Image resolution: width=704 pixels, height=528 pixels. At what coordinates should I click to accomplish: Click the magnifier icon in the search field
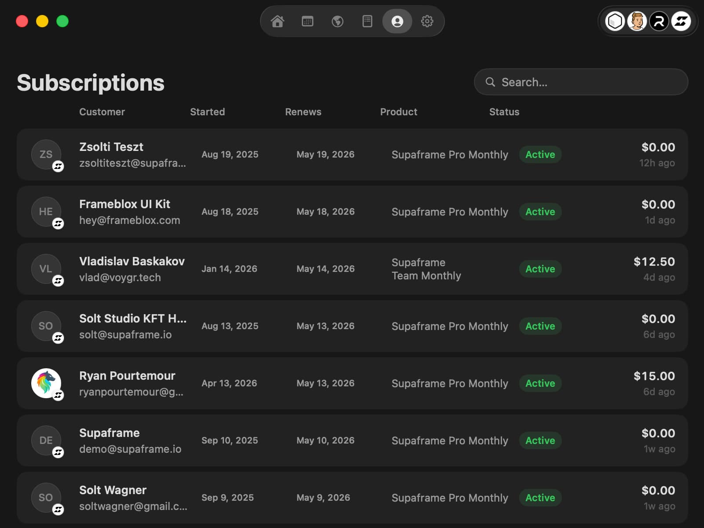pos(490,82)
